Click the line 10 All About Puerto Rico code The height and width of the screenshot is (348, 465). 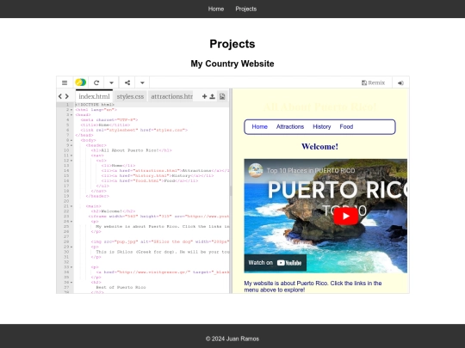point(131,150)
